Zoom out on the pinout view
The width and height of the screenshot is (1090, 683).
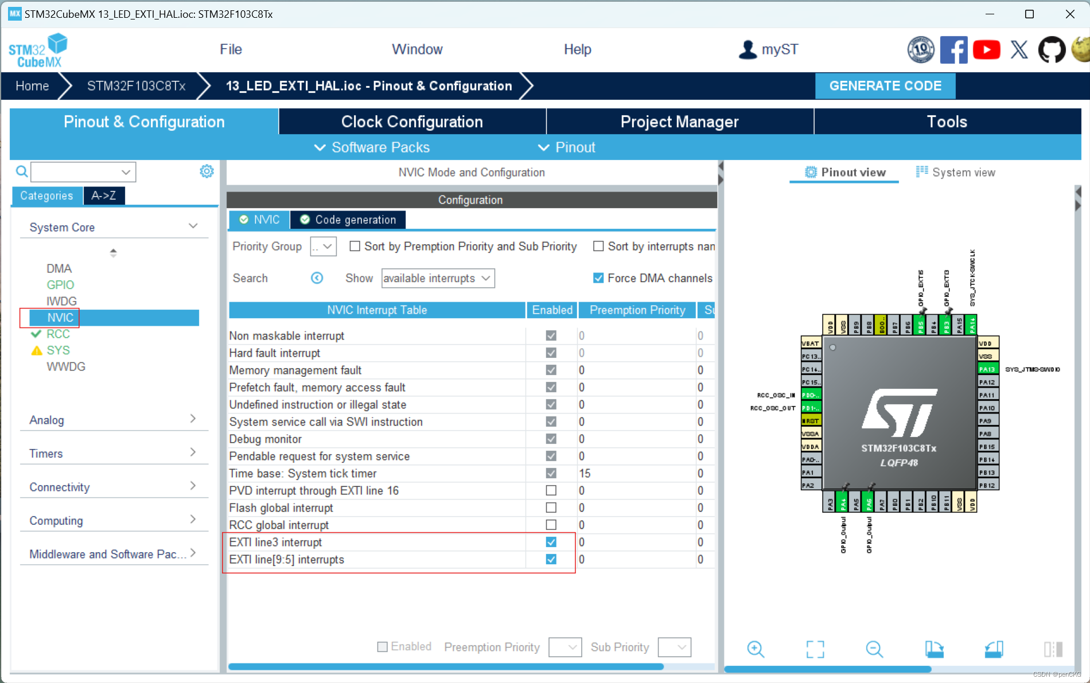click(x=874, y=649)
